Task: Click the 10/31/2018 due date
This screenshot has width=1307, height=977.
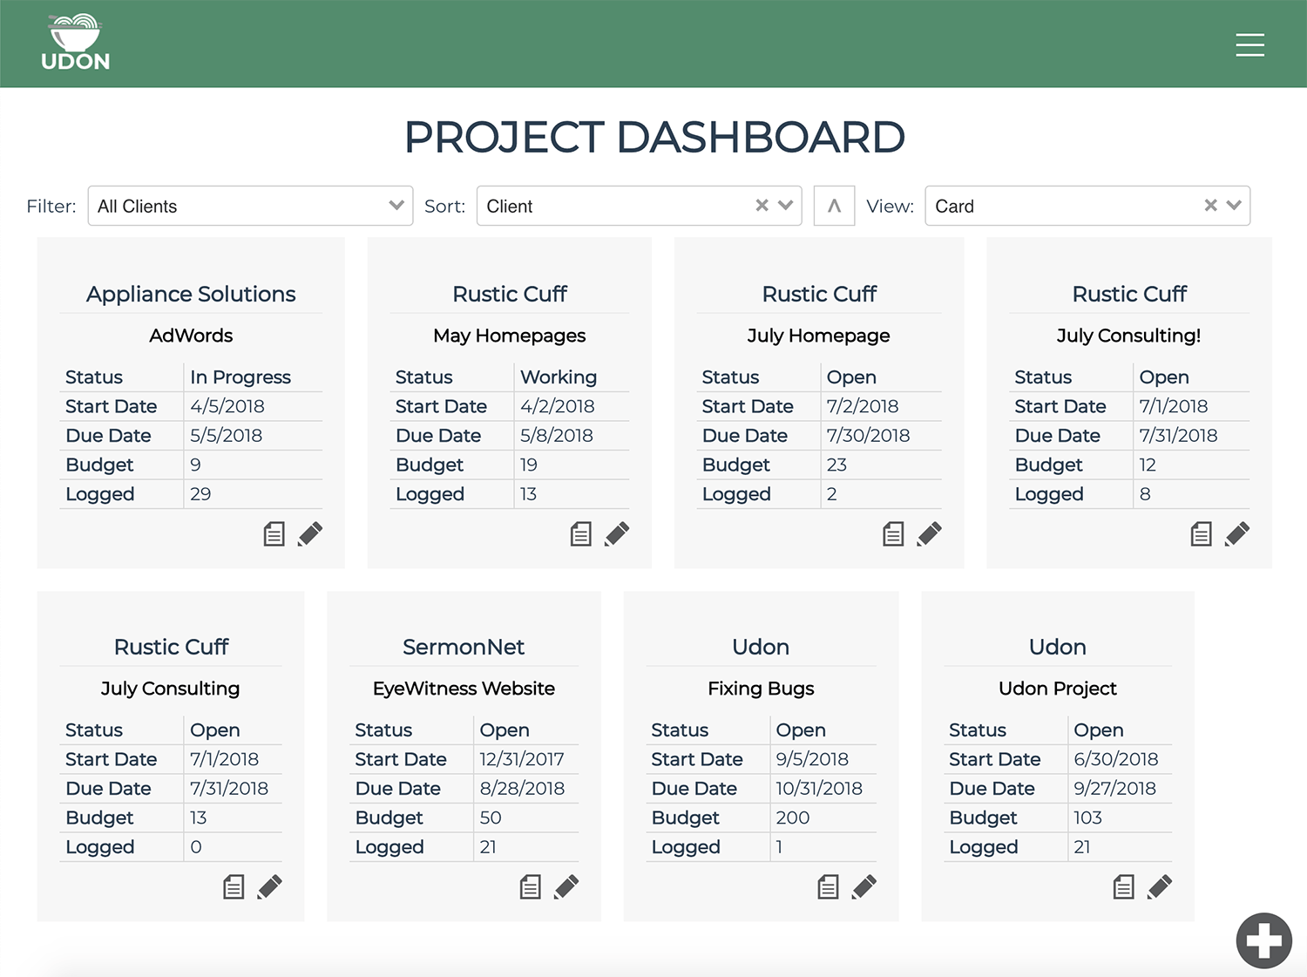Action: [x=819, y=789]
